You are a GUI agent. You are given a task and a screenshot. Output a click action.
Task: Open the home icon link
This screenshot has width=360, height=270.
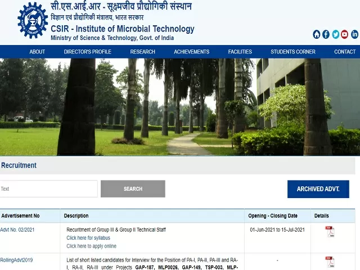316,34
